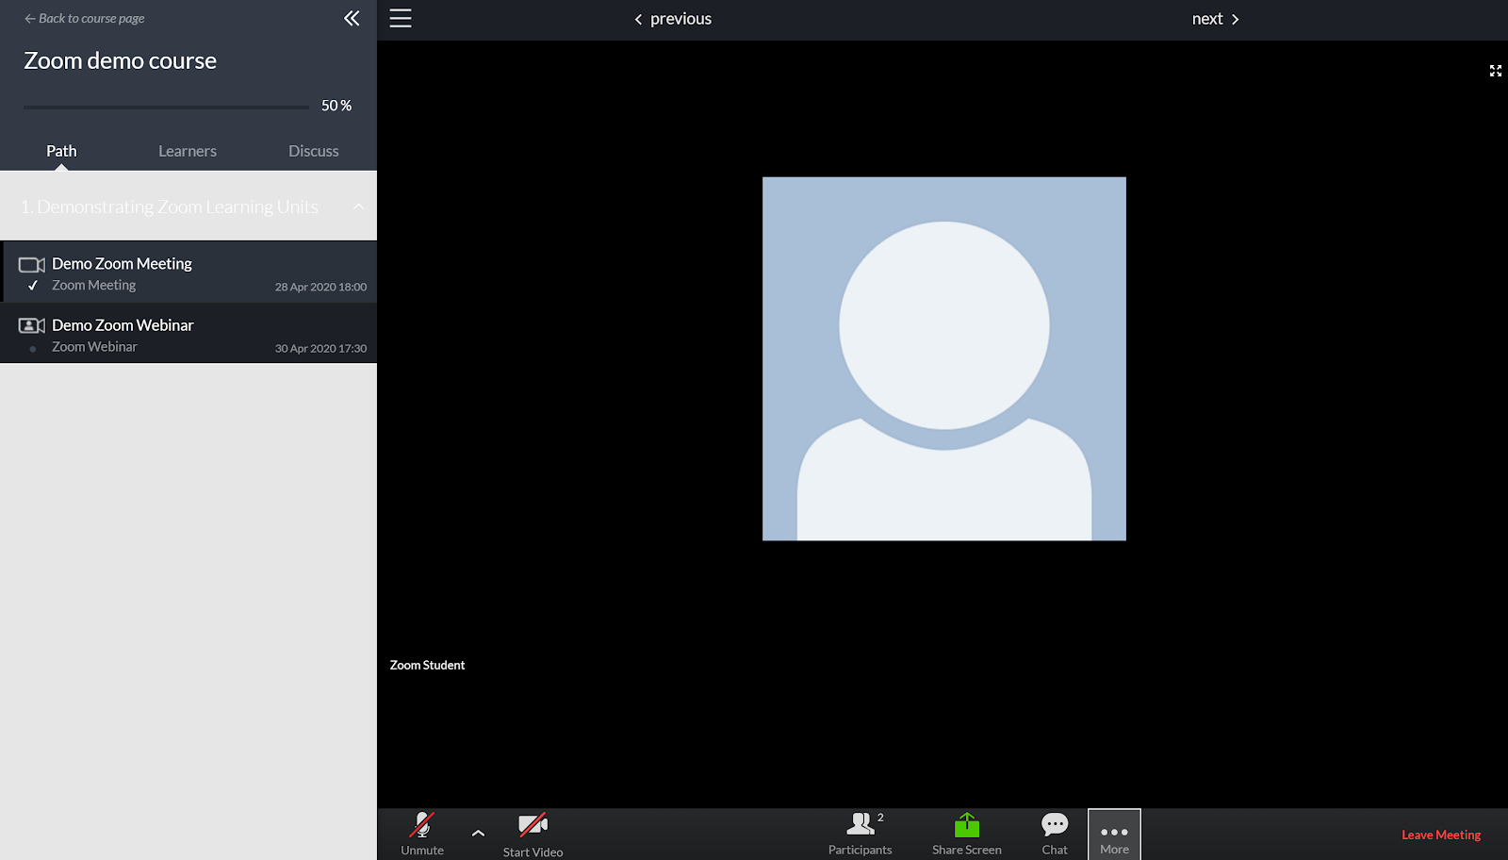Switch to the Learners tab
1508x860 pixels.
click(187, 150)
